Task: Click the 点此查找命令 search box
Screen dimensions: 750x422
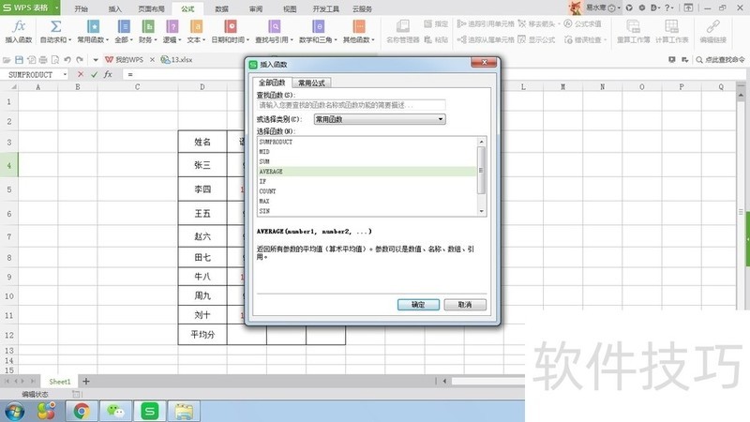Action: pyautogui.click(x=720, y=60)
